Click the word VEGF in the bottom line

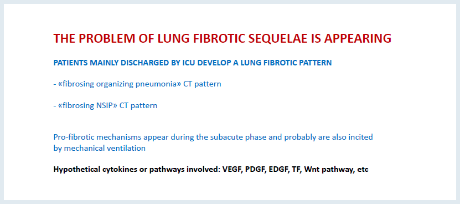[x=232, y=170]
